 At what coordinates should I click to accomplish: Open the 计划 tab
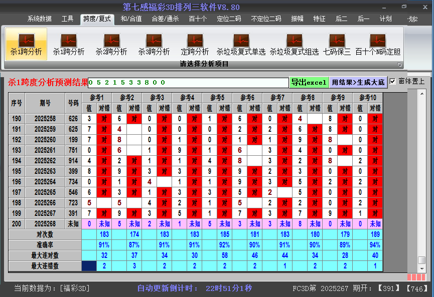pyautogui.click(x=385, y=19)
